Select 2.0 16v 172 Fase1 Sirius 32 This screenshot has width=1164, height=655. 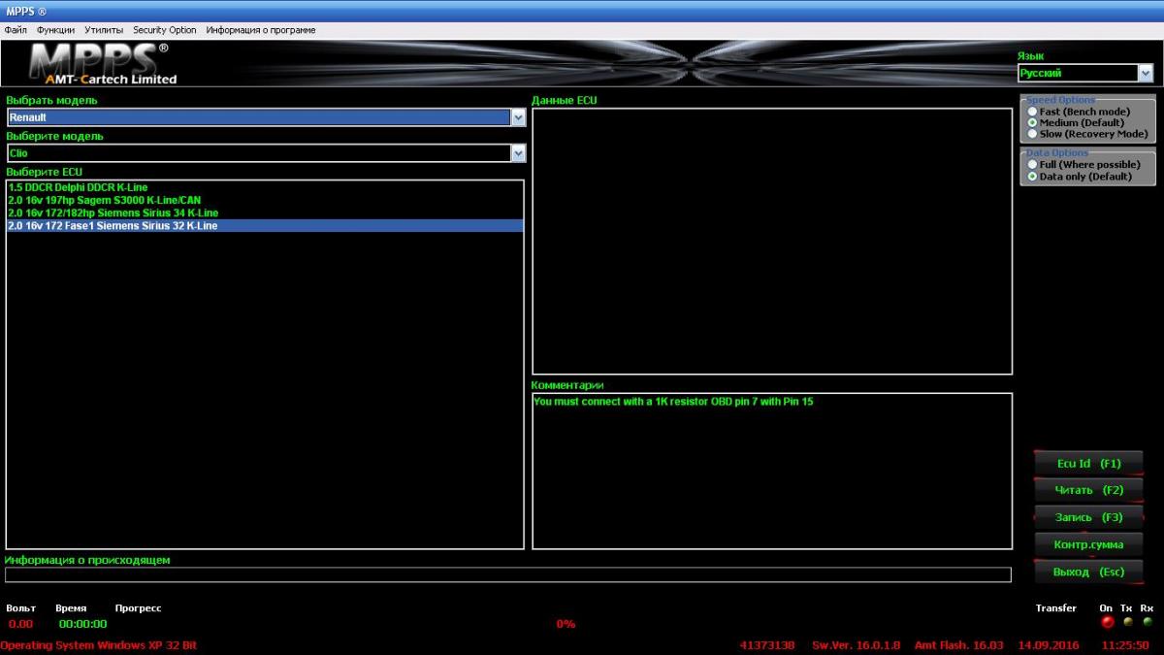tap(265, 225)
